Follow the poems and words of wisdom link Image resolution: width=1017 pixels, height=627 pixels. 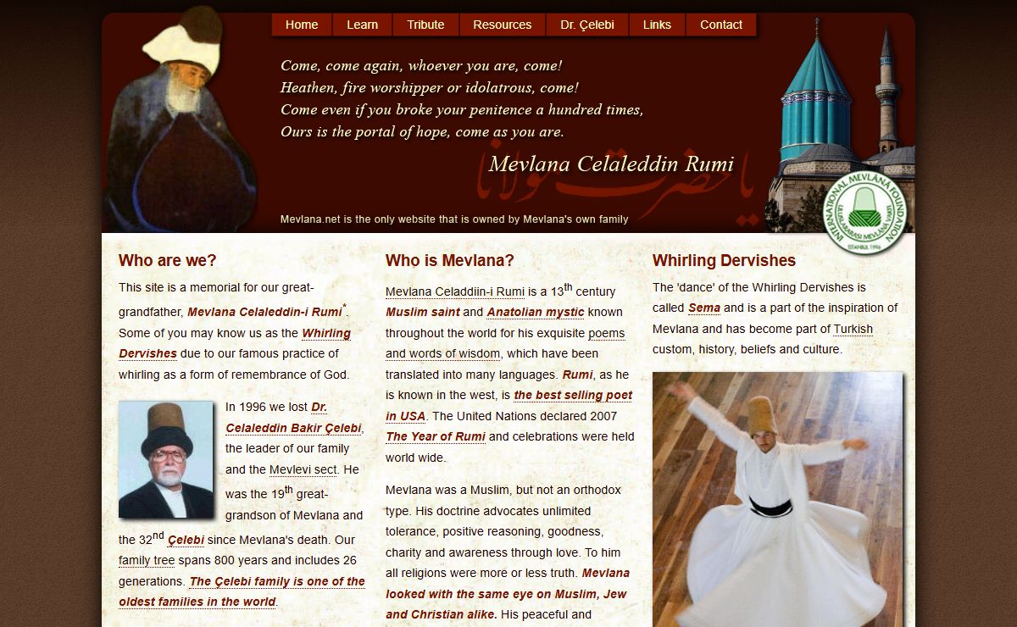[505, 343]
